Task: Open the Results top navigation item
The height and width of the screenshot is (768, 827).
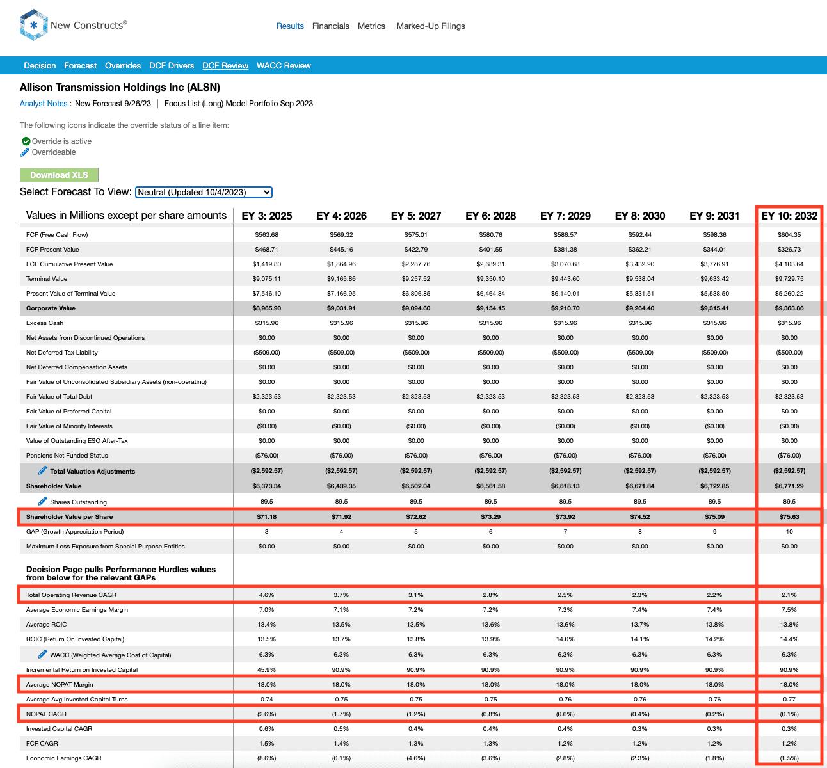Action: pos(290,26)
